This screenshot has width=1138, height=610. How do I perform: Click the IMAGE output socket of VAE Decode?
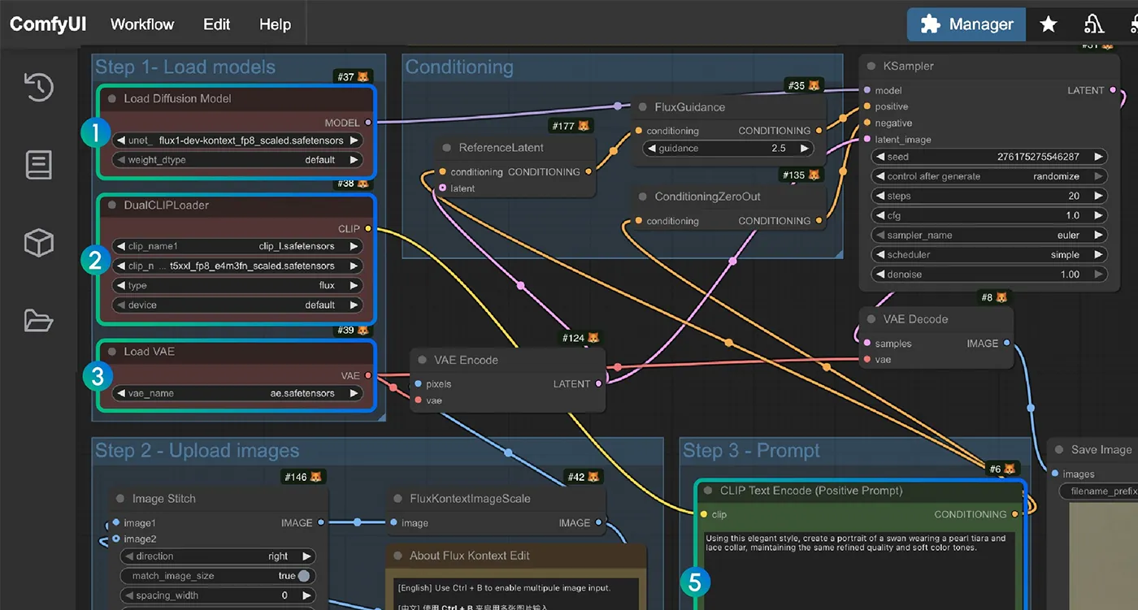point(1007,343)
